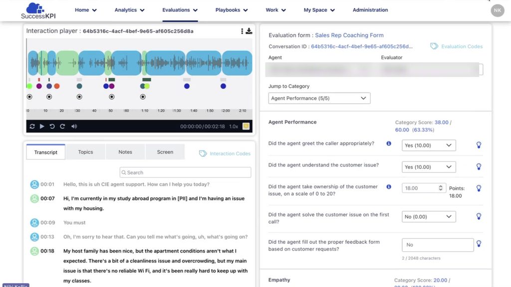
Task: Play the interaction recording
Action: point(42,126)
